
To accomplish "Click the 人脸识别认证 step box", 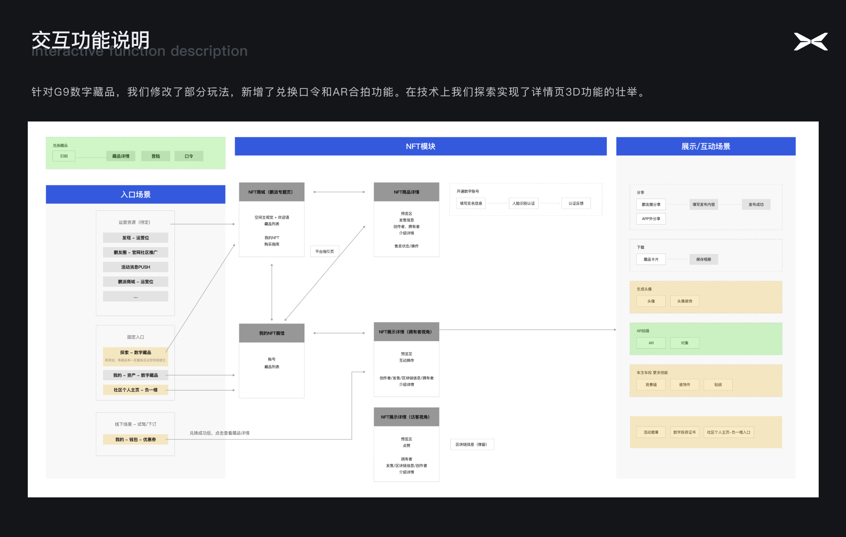I will coord(523,203).
